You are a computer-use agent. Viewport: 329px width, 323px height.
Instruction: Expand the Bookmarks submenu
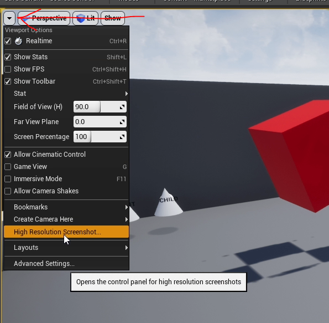(66, 207)
